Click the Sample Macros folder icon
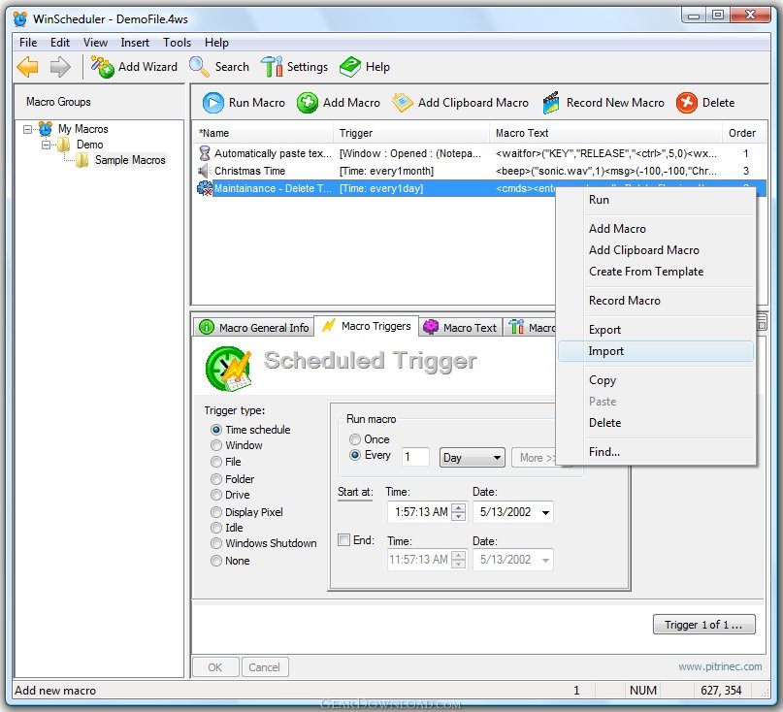This screenshot has width=783, height=712. click(82, 160)
